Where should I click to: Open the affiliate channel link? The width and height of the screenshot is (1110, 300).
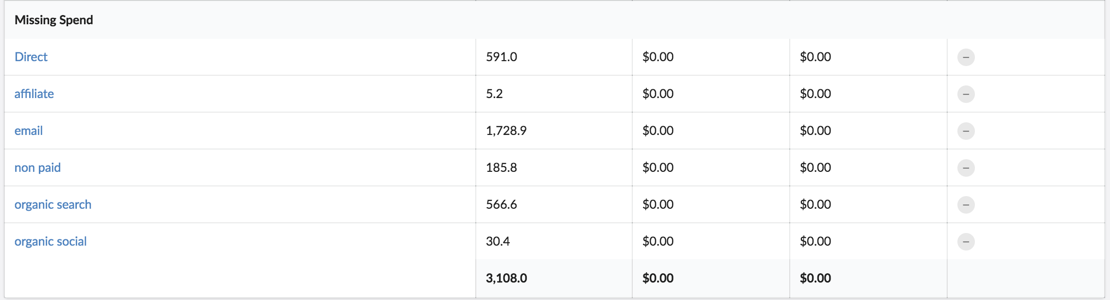click(x=34, y=94)
